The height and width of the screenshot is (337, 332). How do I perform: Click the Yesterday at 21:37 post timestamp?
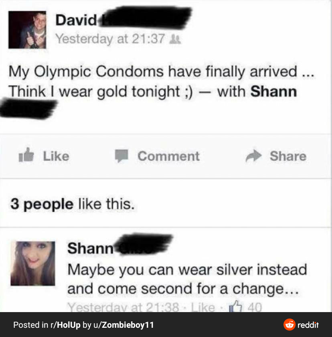coord(110,39)
